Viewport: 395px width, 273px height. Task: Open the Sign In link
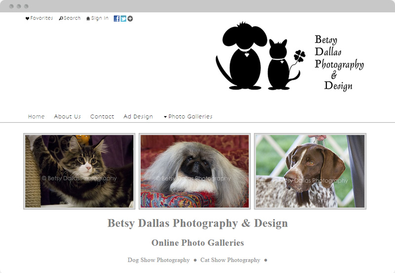tap(100, 18)
